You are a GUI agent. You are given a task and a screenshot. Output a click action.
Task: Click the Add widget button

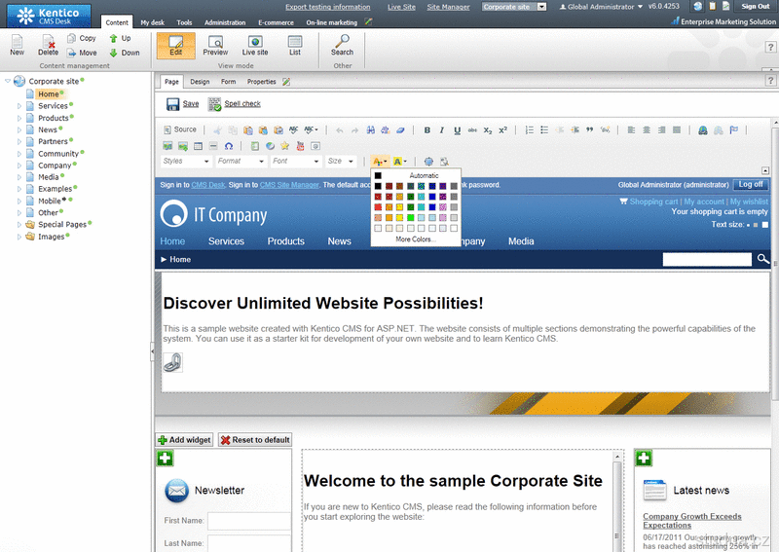pyautogui.click(x=184, y=440)
